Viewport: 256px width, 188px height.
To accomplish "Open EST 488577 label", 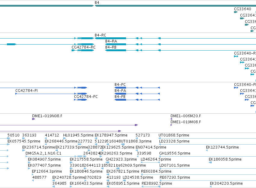I will click(39, 178).
